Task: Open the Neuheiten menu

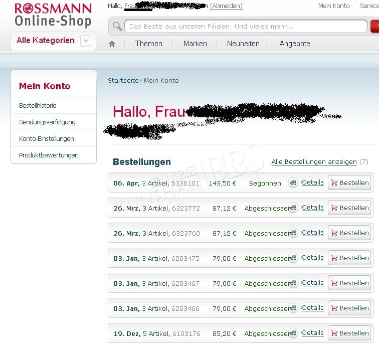Action: pos(243,44)
